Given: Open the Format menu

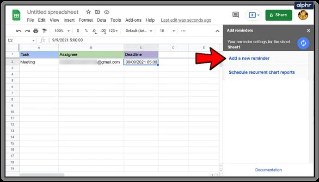Looking at the screenshot, I should click(x=86, y=20).
